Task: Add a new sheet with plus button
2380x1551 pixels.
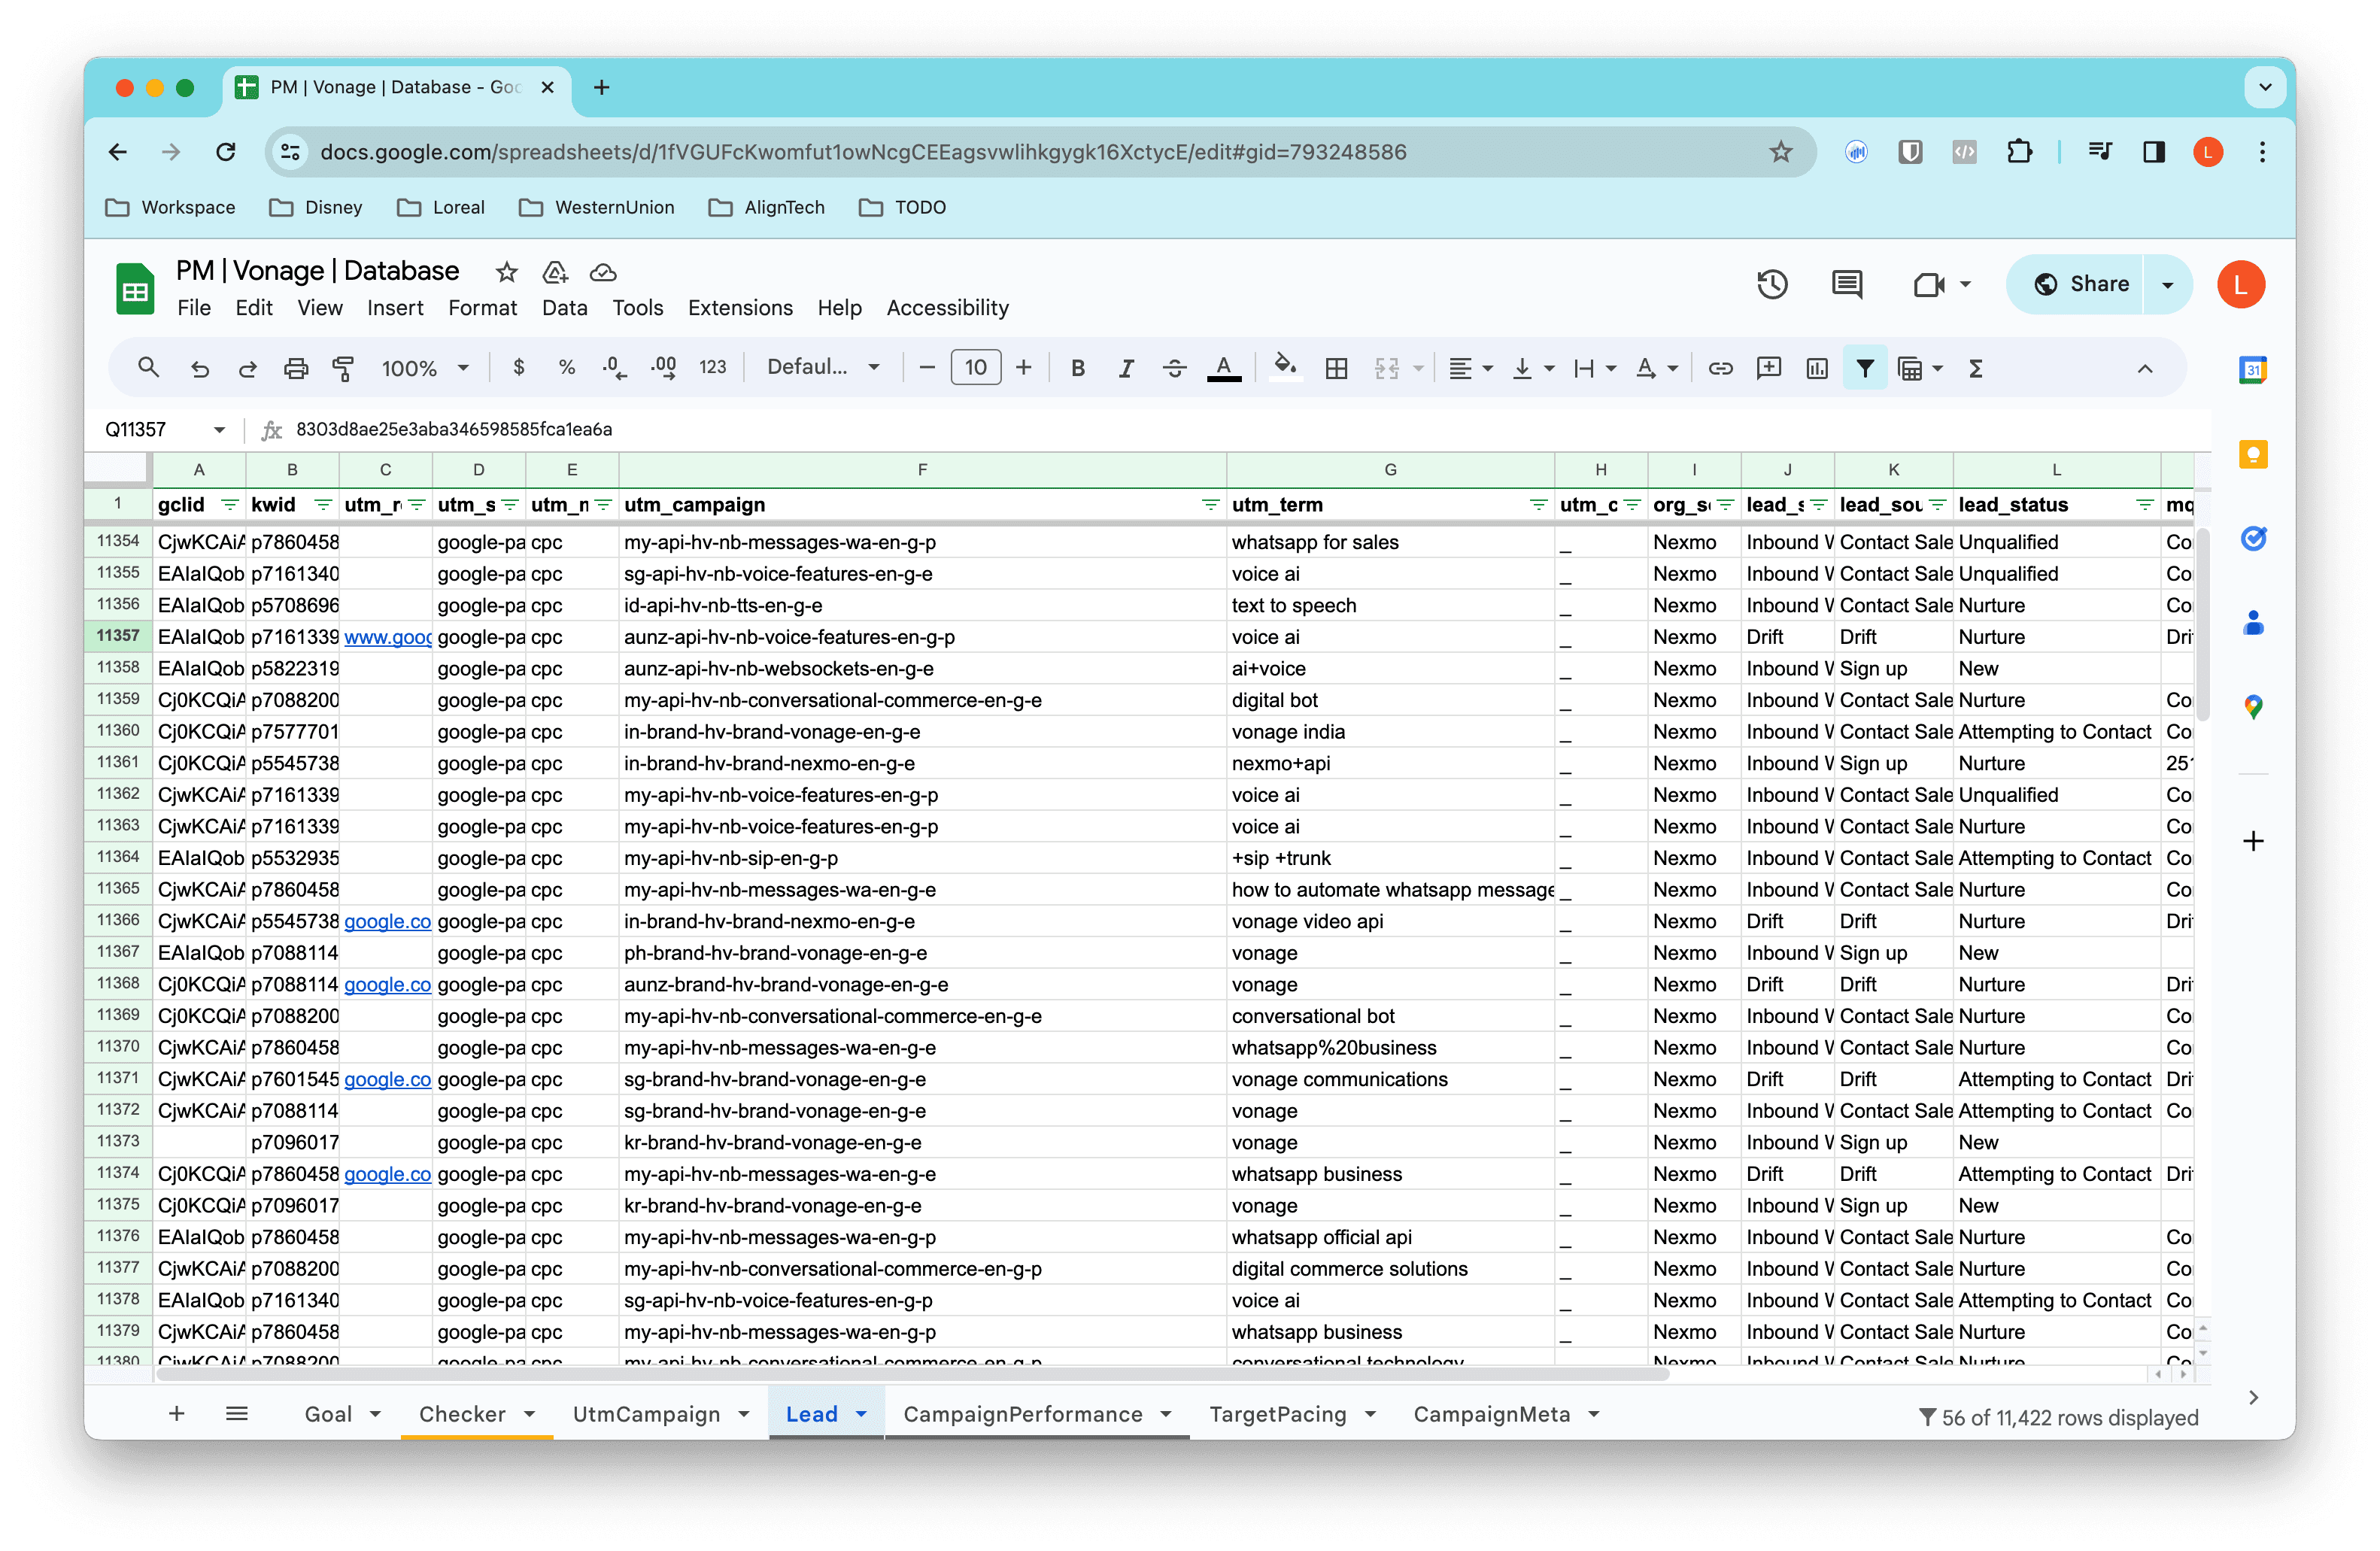Action: (177, 1413)
